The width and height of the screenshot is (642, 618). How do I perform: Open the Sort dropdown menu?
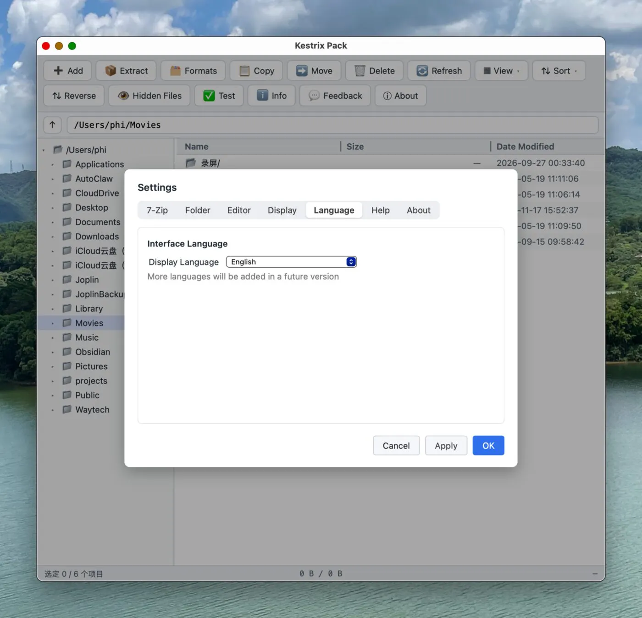(x=559, y=71)
